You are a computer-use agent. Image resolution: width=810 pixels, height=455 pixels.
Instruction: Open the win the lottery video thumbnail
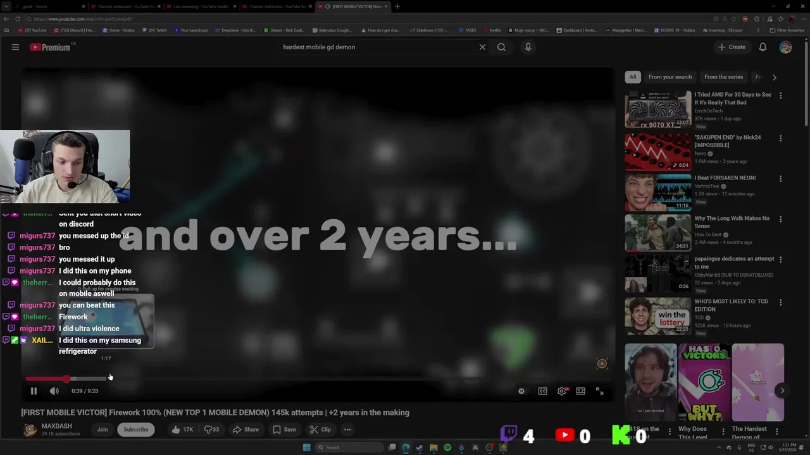(x=658, y=316)
